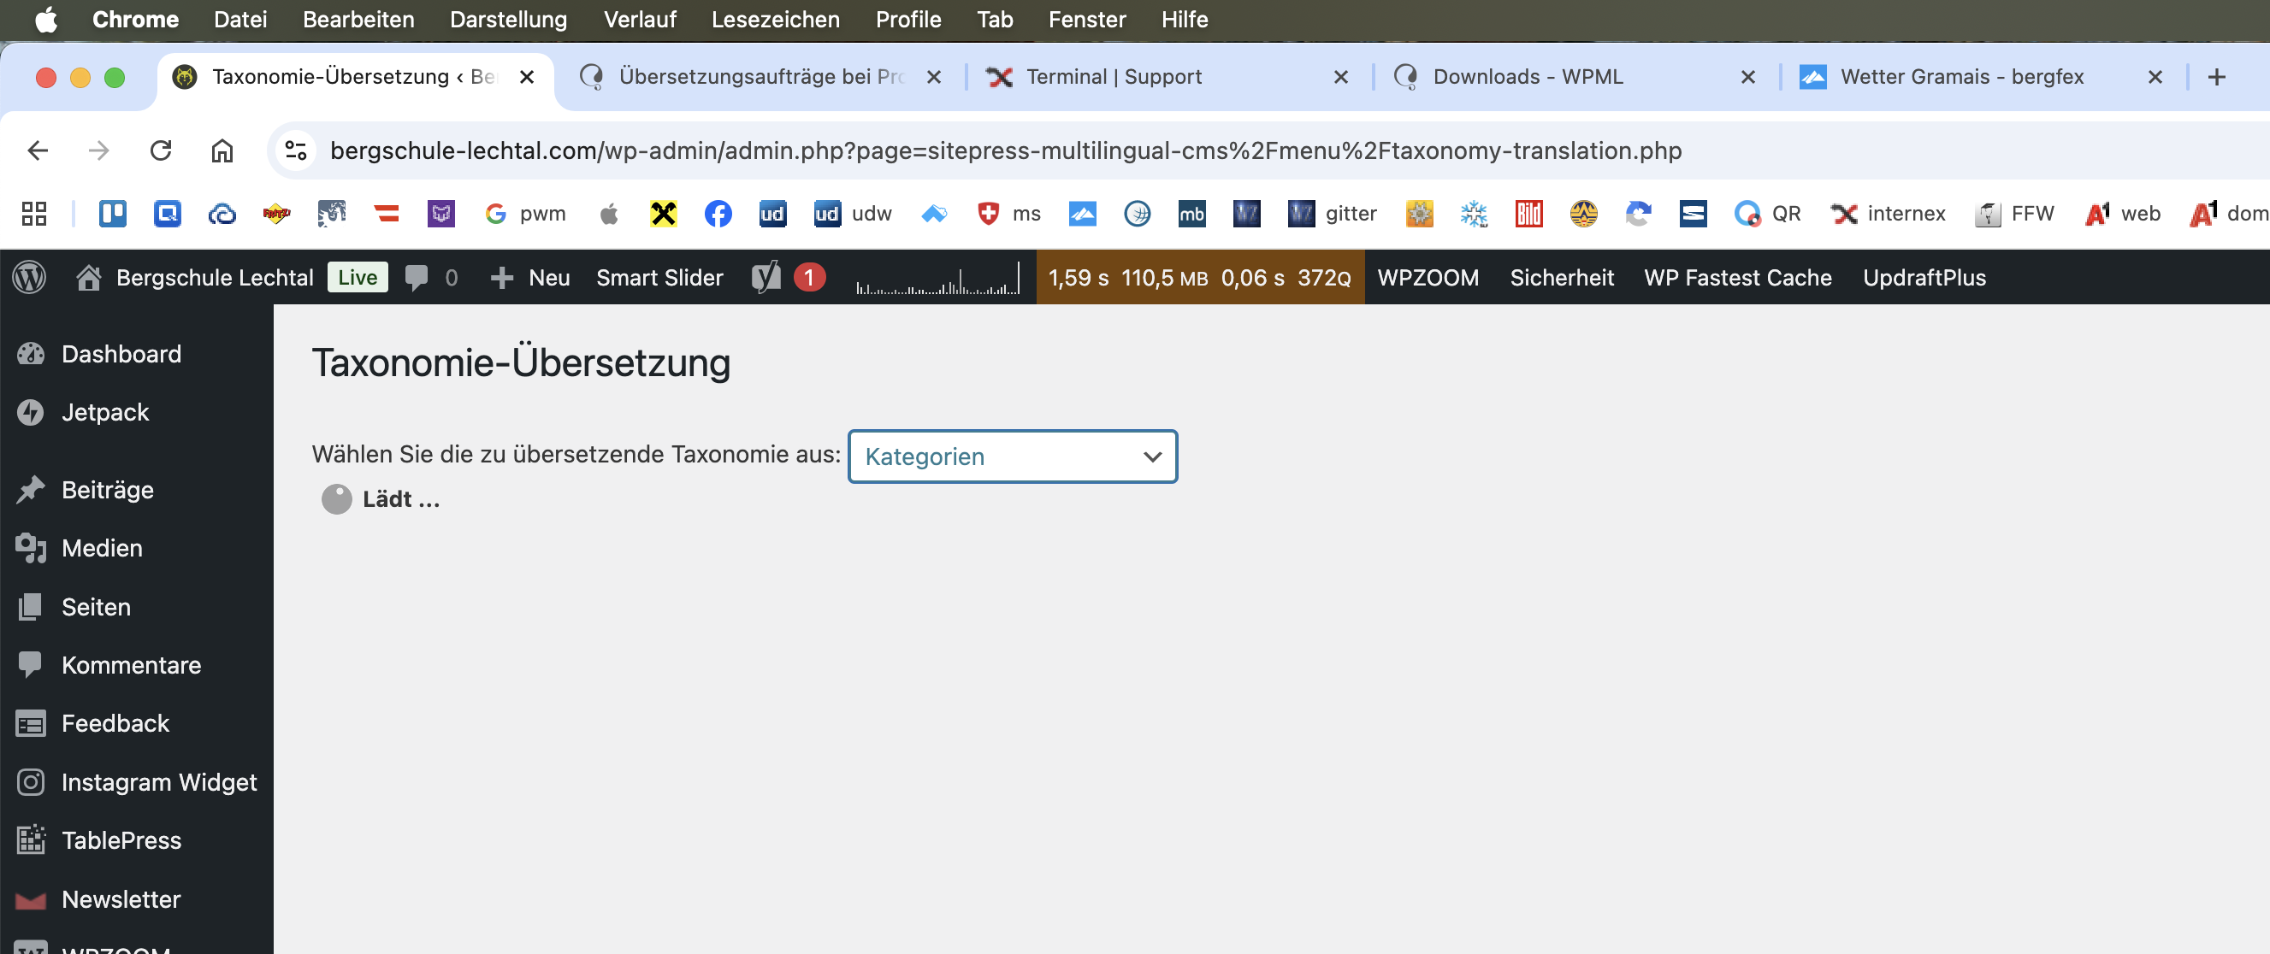
Task: Click the URL address bar
Action: 1005,150
